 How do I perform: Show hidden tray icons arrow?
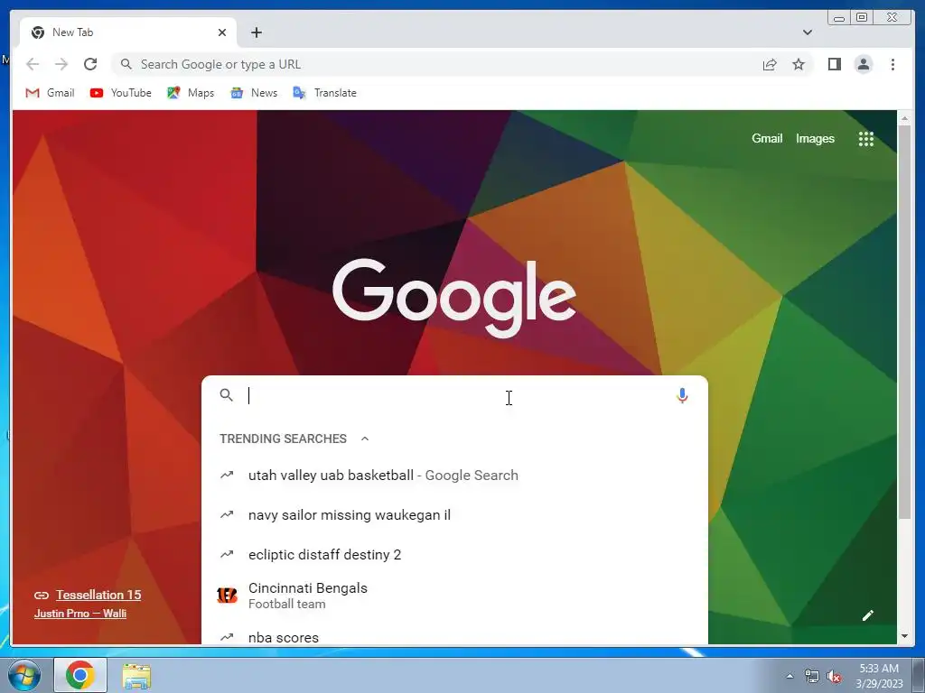[x=790, y=676]
